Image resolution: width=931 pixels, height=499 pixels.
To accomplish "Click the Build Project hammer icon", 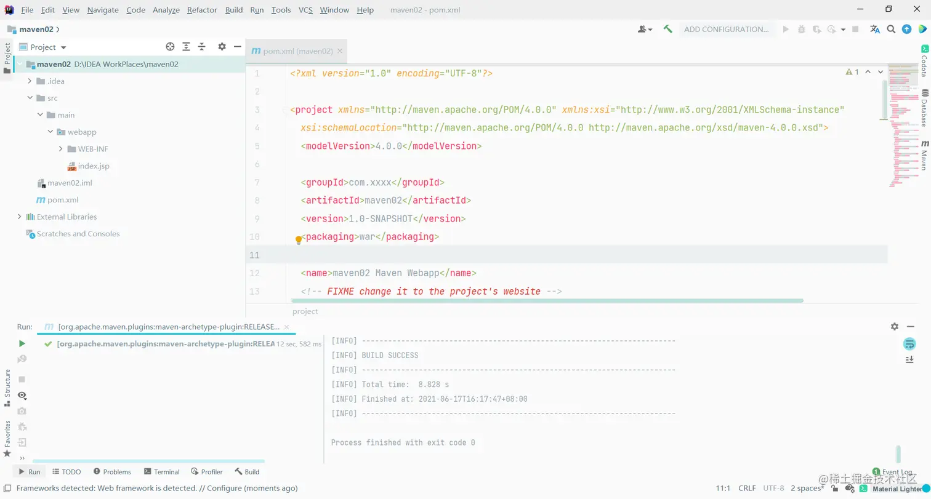I will (x=667, y=29).
